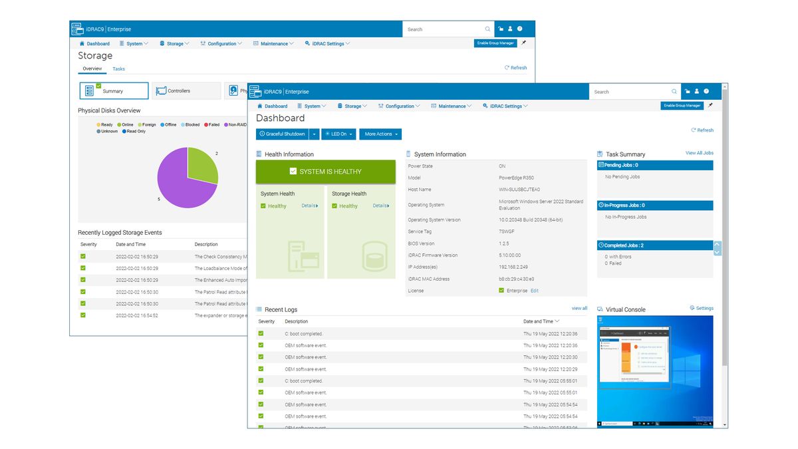This screenshot has width=798, height=449.
Task: Click the System Health green Healthy checkbox
Action: tap(264, 206)
